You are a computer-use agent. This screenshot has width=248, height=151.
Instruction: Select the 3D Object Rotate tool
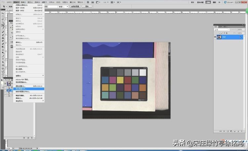3,69
